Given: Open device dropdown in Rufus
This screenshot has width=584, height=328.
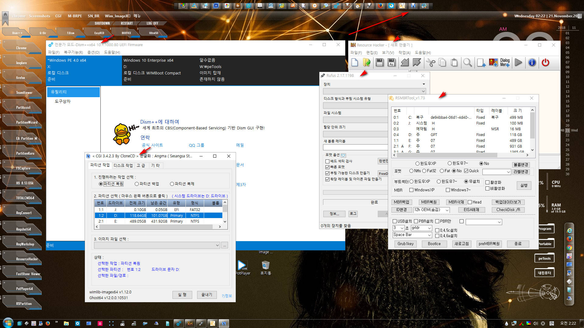Looking at the screenshot, I should 374,91.
